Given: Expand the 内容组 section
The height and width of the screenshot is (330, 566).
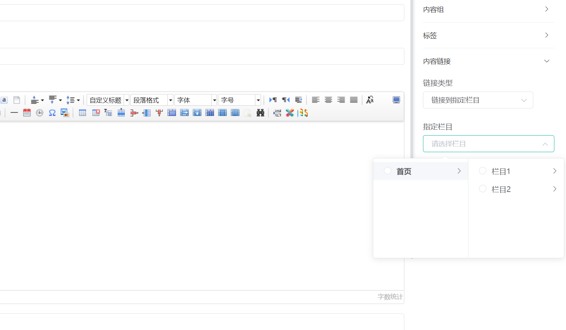Looking at the screenshot, I should [488, 10].
